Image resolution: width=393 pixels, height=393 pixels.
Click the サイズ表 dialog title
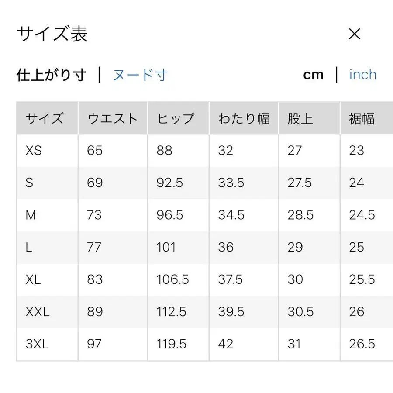pyautogui.click(x=52, y=34)
